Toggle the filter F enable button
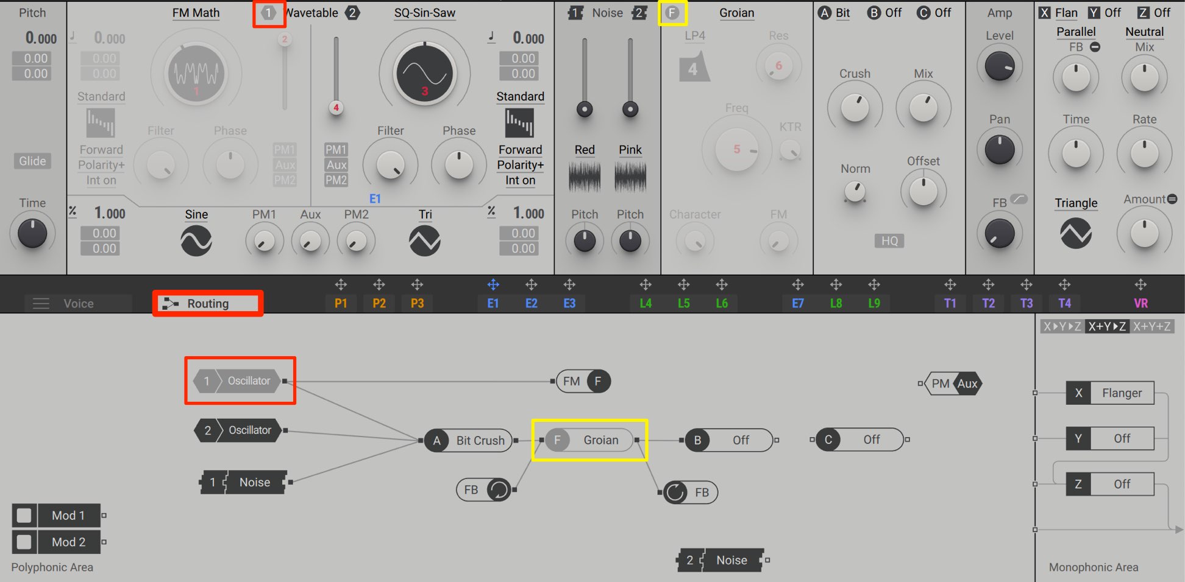Screen dimensions: 1185x582 coord(672,13)
